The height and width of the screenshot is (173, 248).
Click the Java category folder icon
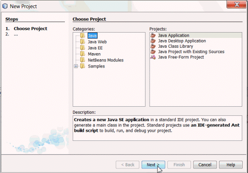tap(83, 35)
